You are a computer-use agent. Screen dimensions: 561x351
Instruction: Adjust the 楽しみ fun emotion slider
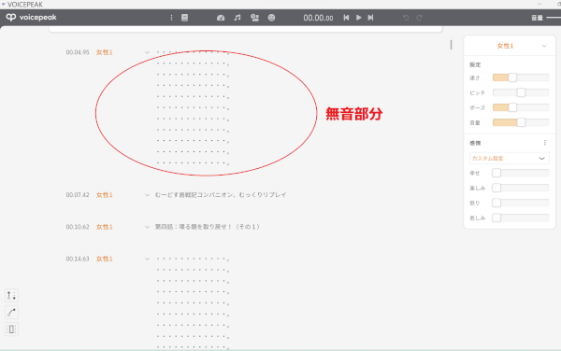pos(521,188)
